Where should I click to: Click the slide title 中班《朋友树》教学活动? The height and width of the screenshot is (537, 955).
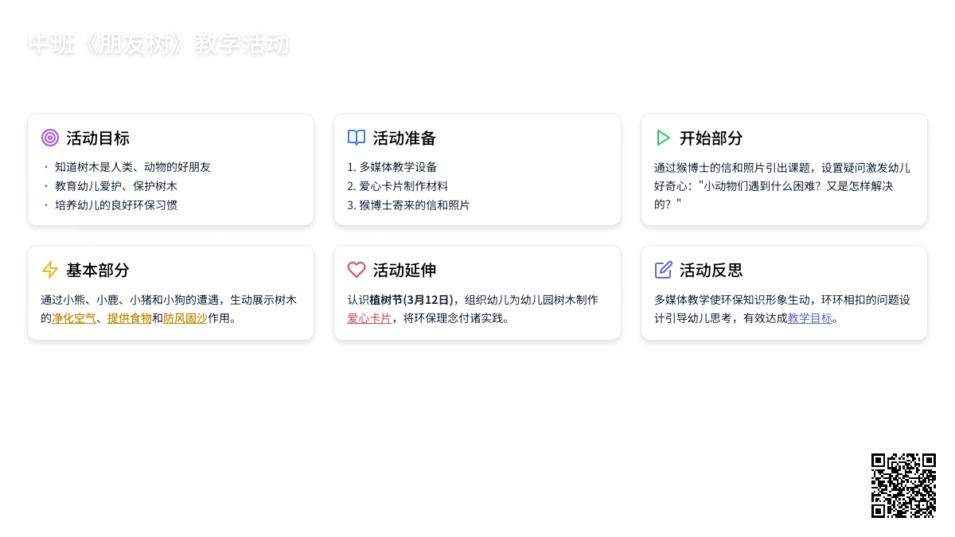[158, 44]
